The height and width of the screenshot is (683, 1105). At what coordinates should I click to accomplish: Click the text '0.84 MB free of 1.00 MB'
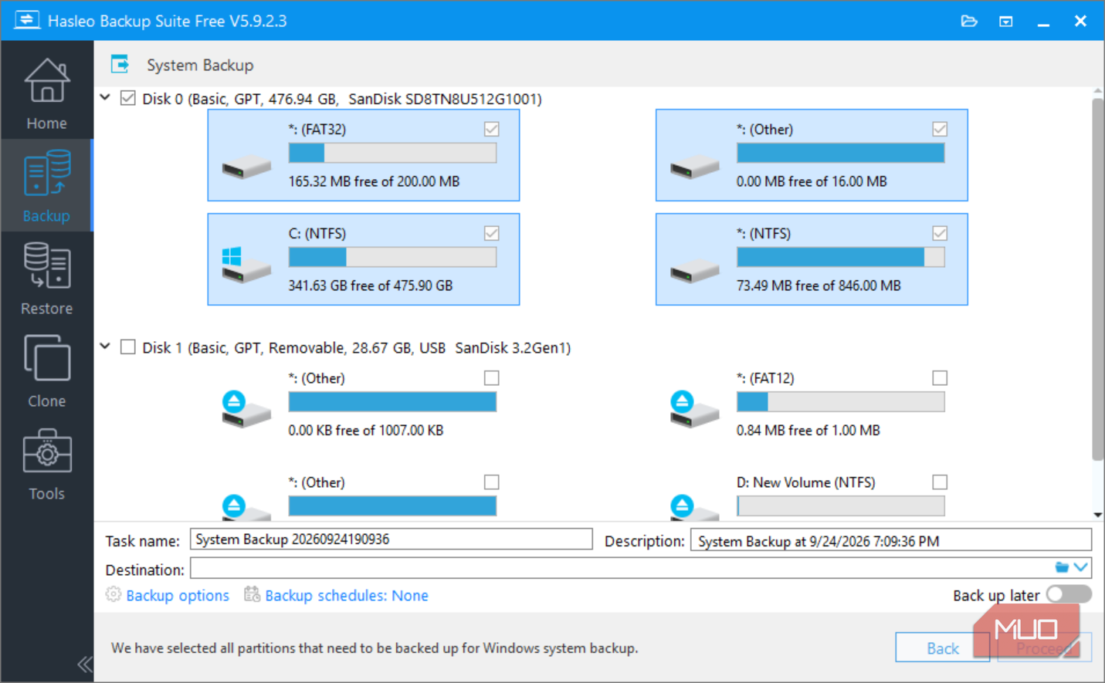coord(808,430)
